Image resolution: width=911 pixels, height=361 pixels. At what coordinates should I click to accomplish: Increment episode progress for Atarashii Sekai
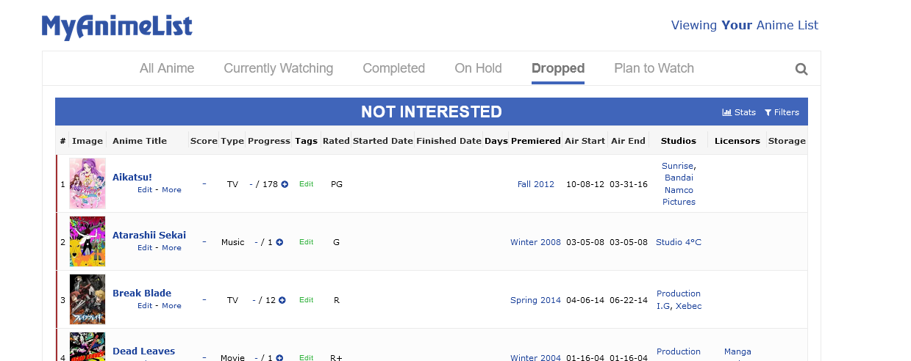(x=280, y=242)
